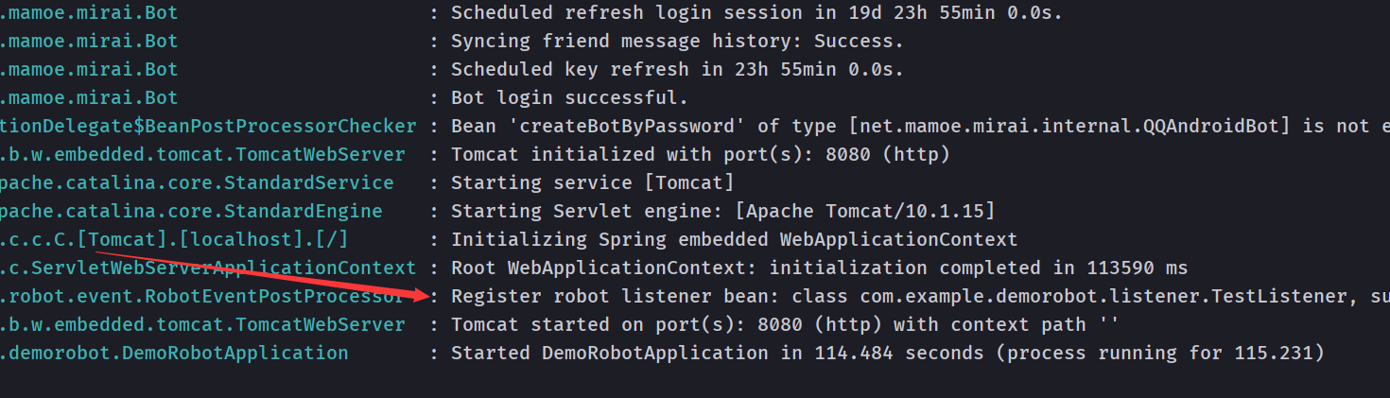1390x398 pixels.
Task: Click the StandardService logger name
Action: click(x=197, y=182)
